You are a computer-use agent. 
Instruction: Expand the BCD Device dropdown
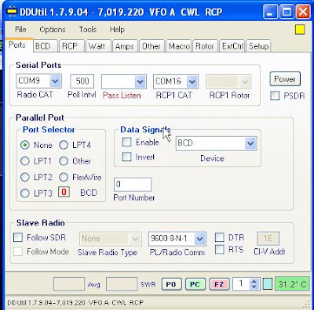(x=250, y=143)
